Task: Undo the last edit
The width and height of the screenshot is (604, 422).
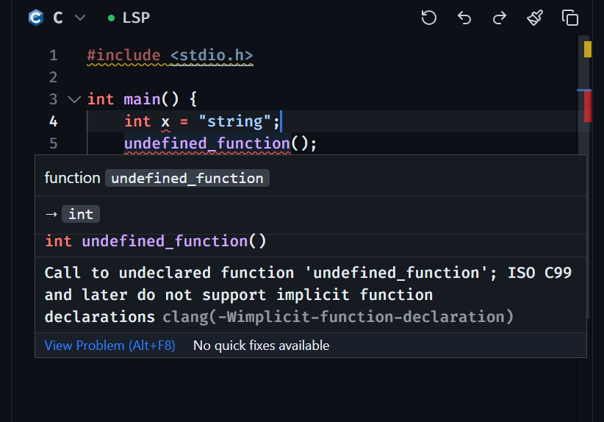Action: pos(464,18)
